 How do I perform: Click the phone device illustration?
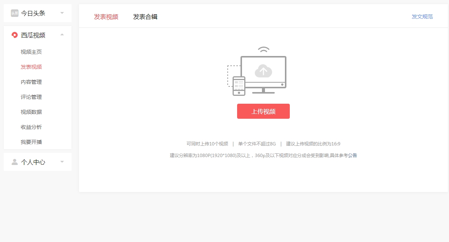239,86
